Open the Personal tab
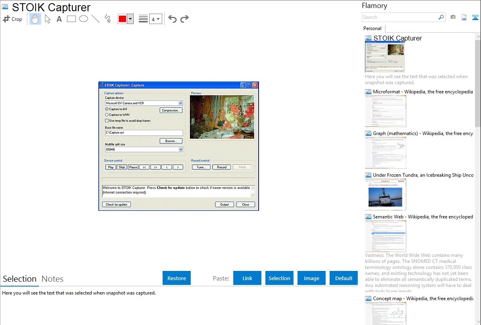 click(372, 28)
